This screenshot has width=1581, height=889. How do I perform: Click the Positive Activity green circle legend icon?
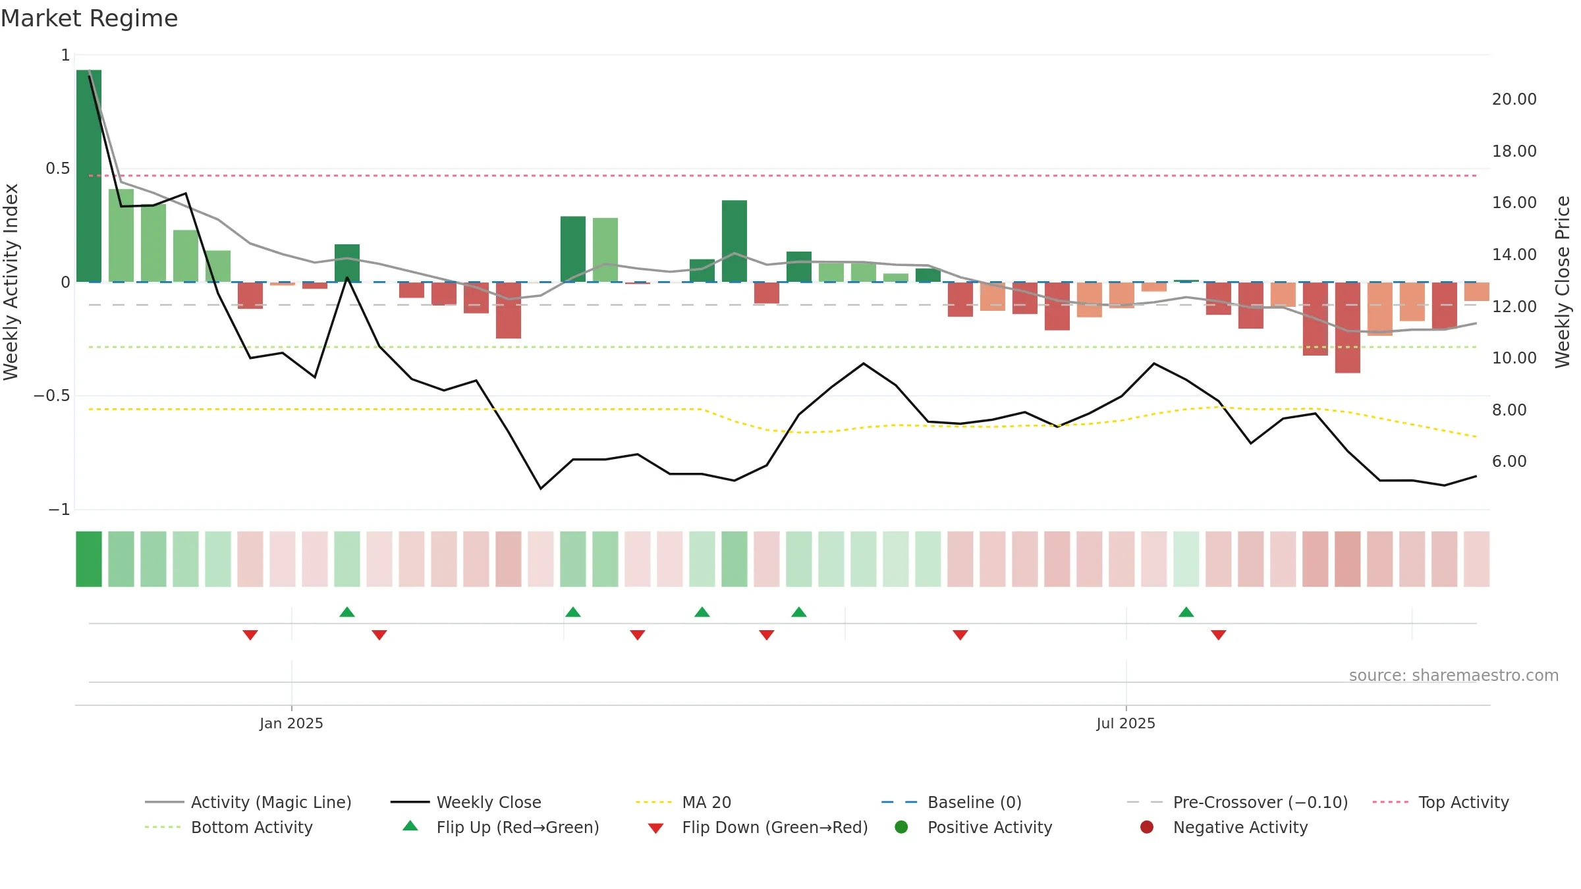coord(901,826)
